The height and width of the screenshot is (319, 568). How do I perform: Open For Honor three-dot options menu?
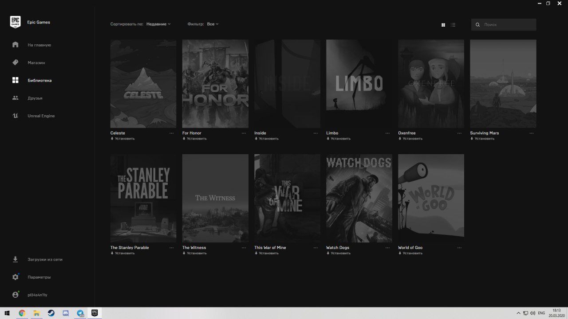click(x=244, y=133)
